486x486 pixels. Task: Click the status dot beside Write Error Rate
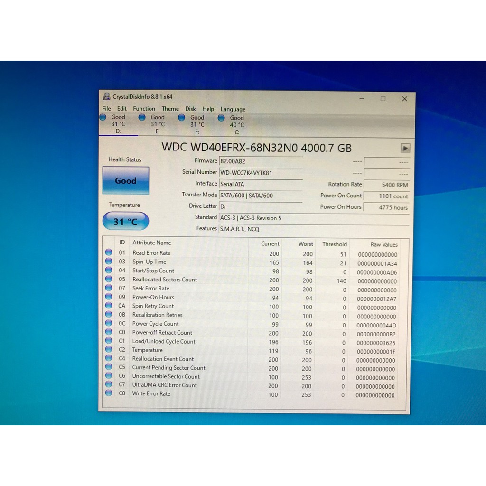pyautogui.click(x=109, y=393)
